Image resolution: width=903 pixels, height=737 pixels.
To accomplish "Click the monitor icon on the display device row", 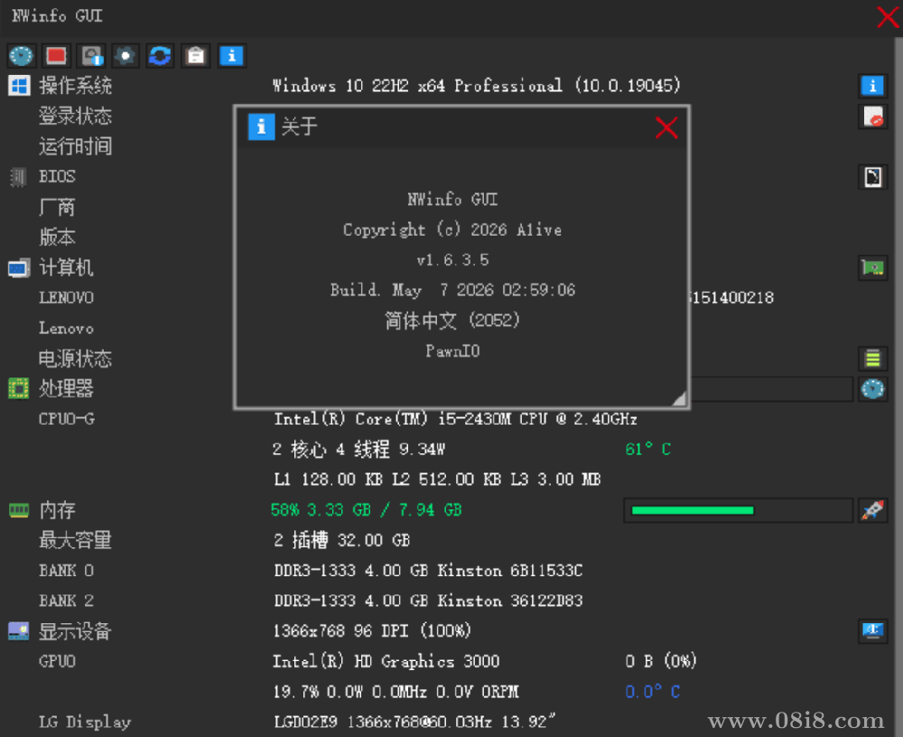I will [872, 631].
